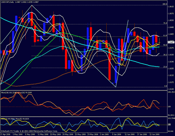Select the 76.8 Fibonacci level label

(165, 23)
